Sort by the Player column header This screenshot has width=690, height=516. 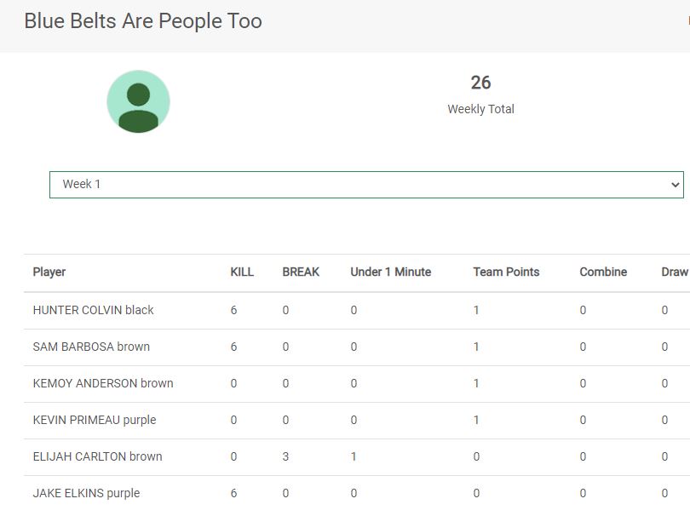coord(49,272)
